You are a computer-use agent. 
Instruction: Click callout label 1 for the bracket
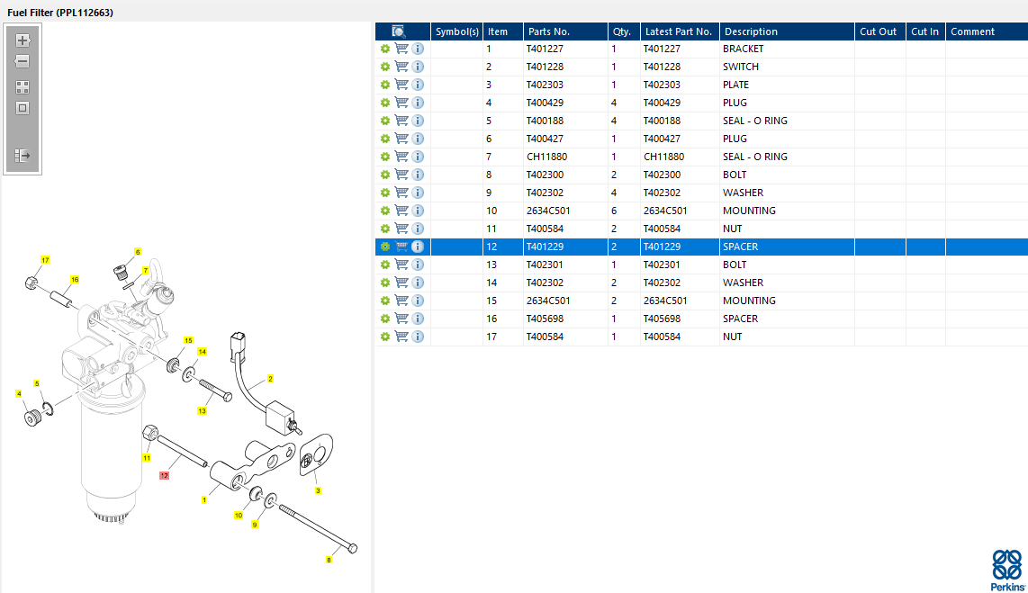point(204,500)
